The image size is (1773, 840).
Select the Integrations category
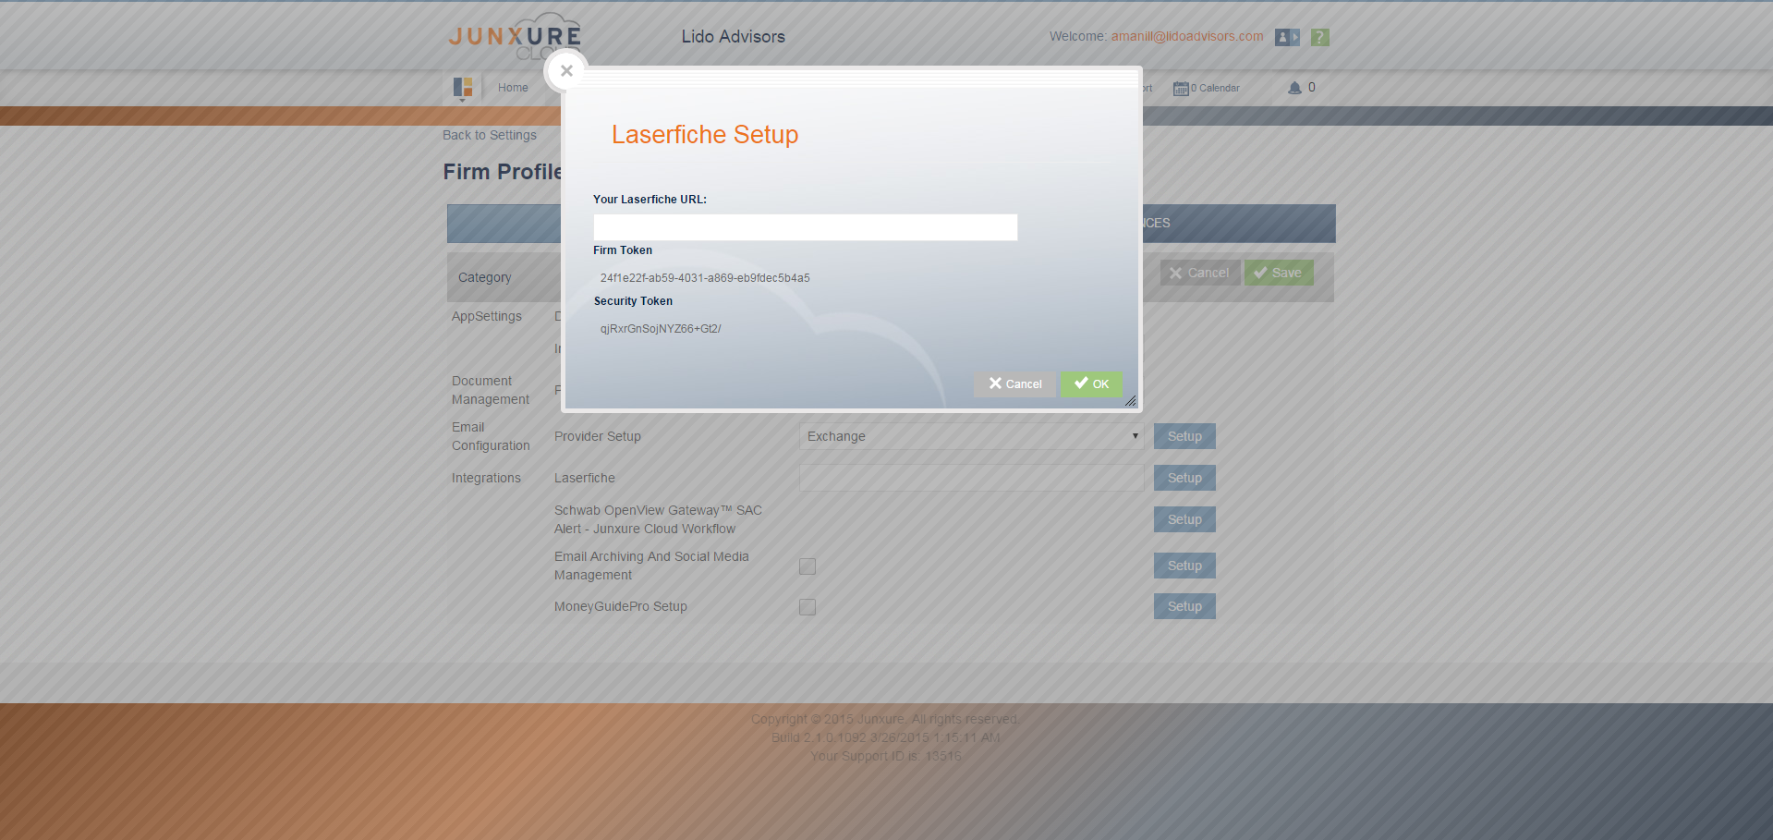[486, 478]
